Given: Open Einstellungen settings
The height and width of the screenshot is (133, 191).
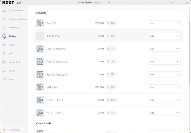Looking at the screenshot, I should coord(14,130).
